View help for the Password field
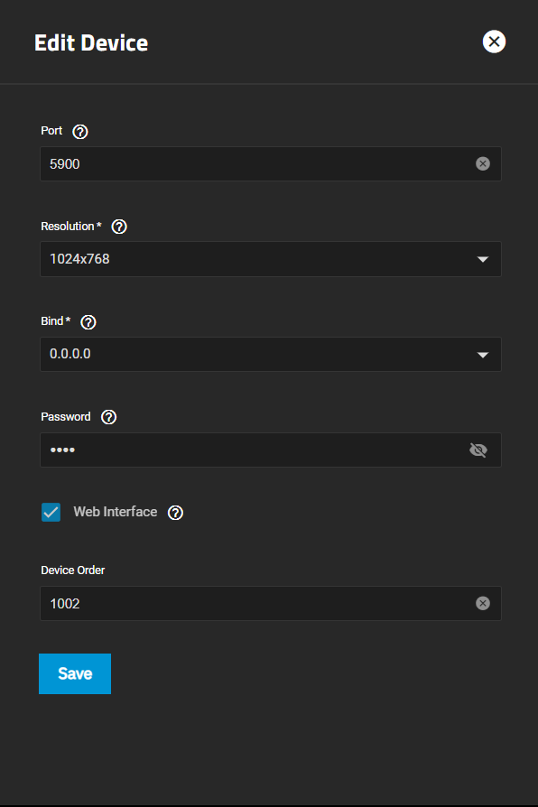Image resolution: width=538 pixels, height=807 pixels. pyautogui.click(x=108, y=417)
